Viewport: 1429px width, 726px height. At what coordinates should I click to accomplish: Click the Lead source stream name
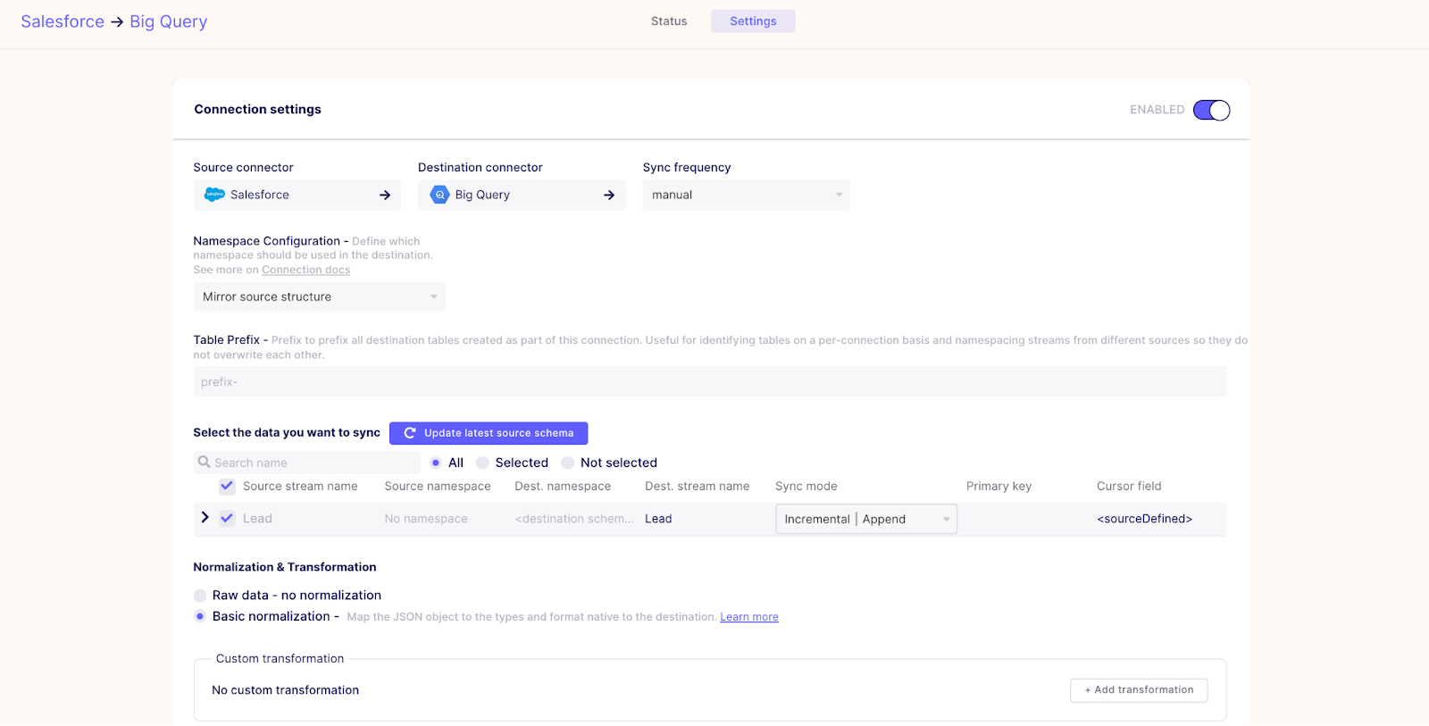pyautogui.click(x=257, y=519)
